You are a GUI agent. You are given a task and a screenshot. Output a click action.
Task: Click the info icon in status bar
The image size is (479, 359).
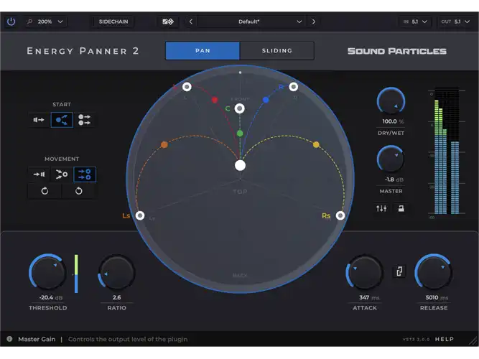coord(9,339)
